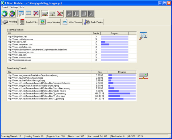Image resolution: width=172 pixels, height=139 pixels.
Task: Switch to the Loaded Files tab
Action: coord(29,22)
